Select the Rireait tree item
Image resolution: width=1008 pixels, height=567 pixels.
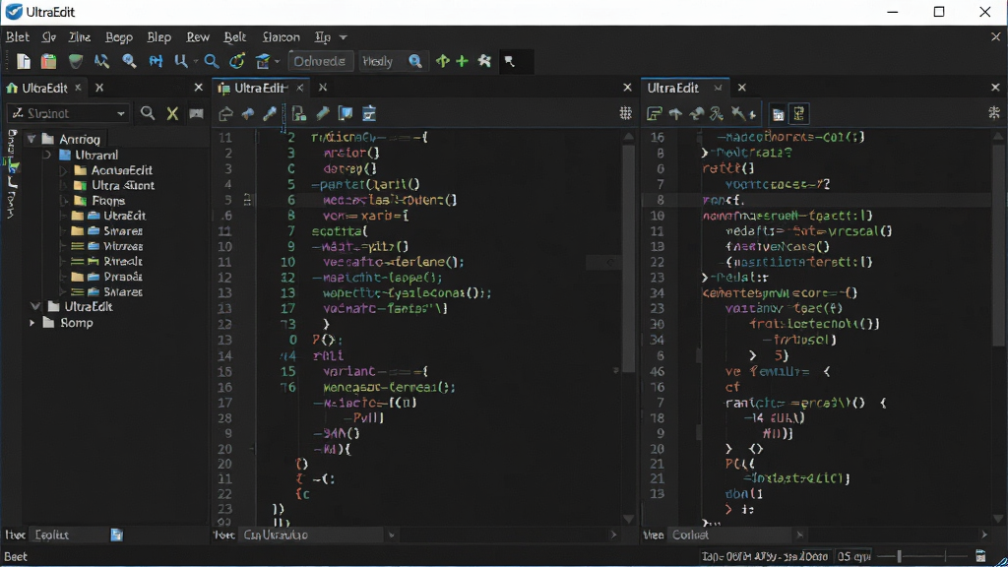coord(123,262)
